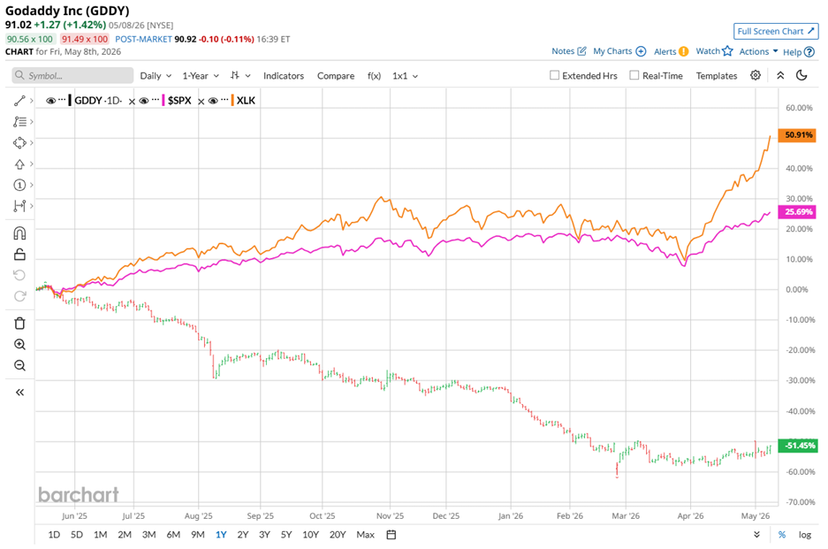This screenshot has height=549, width=828.
Task: Toggle visibility of the XLK comparison
Action: (x=213, y=101)
